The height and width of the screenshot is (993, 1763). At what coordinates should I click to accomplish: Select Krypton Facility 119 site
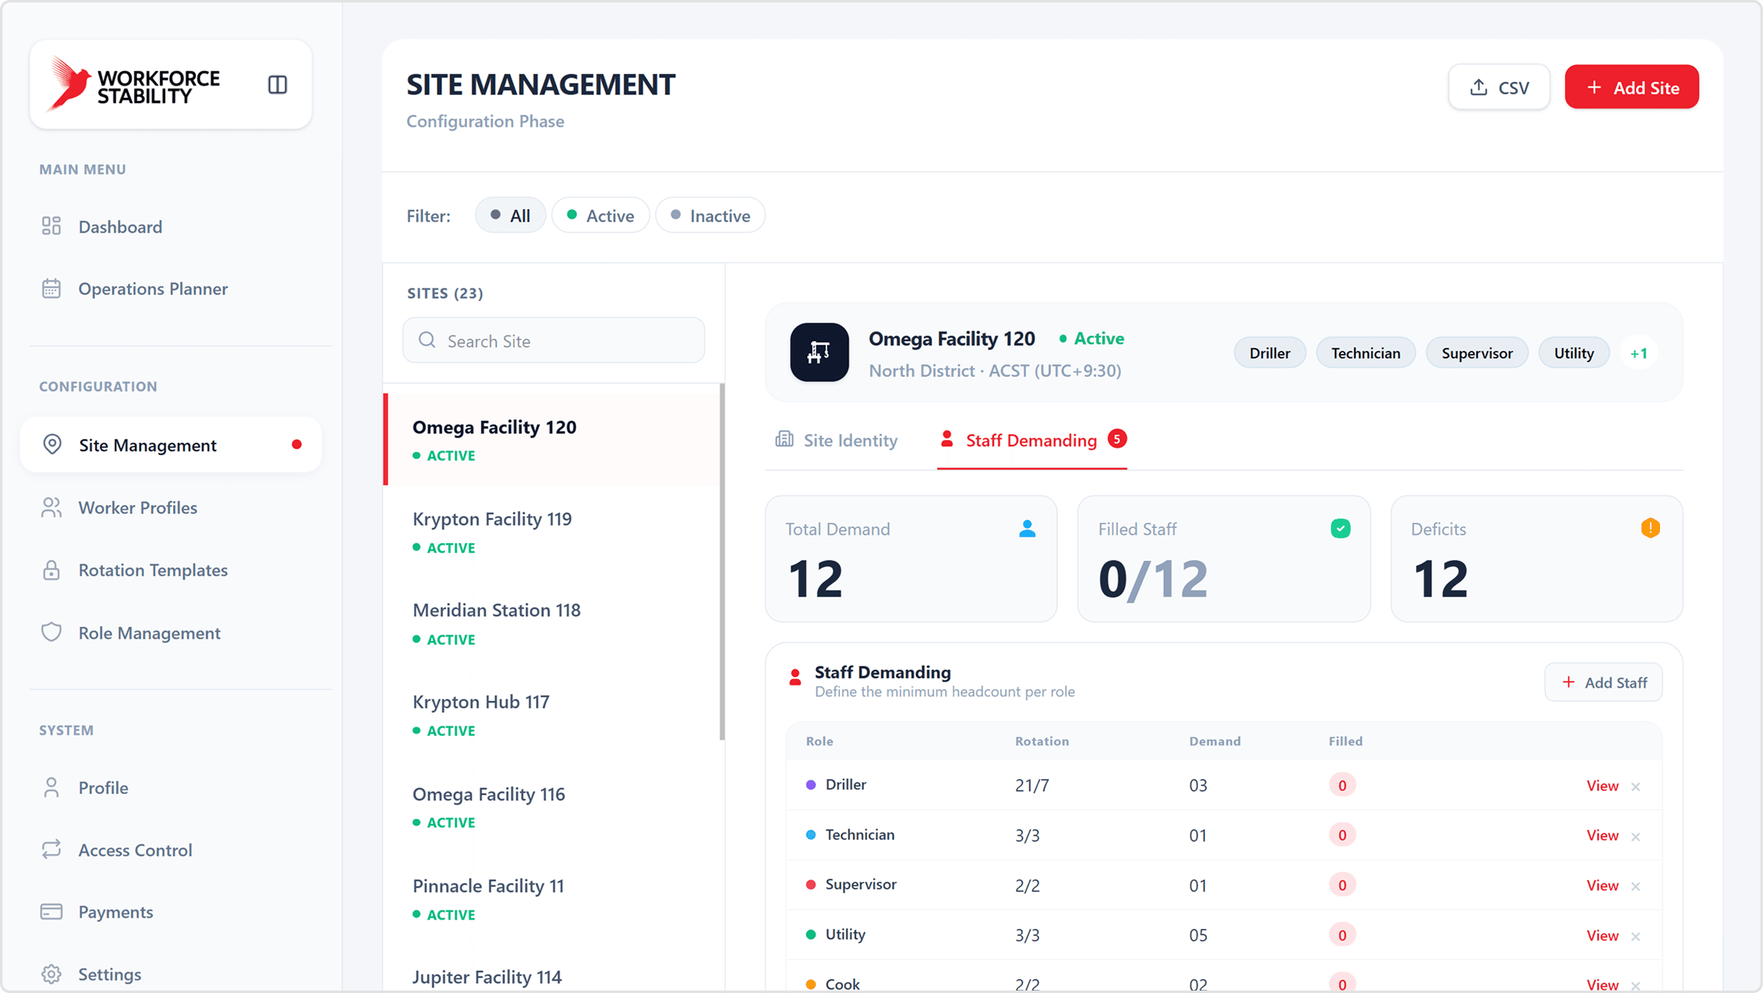[x=551, y=531]
